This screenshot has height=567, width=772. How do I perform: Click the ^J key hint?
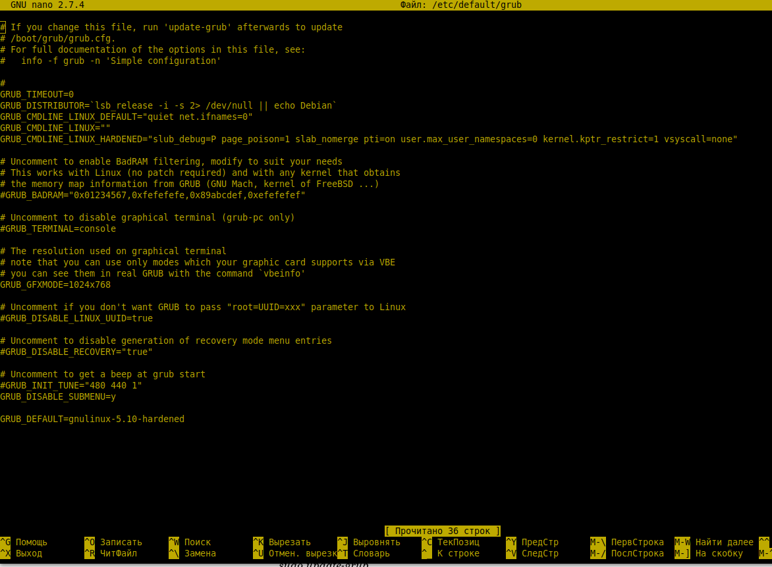(x=342, y=542)
